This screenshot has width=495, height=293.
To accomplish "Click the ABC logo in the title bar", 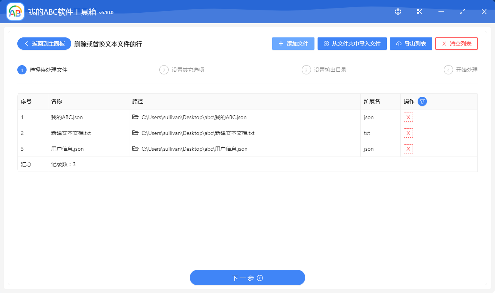I will [14, 12].
